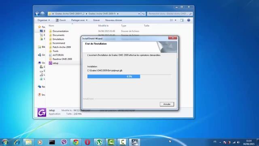
Task: Open the white Camtasia recorder taskbar icon
Action: [x=123, y=142]
